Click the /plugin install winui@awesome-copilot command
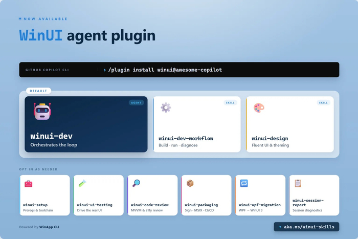358x239 pixels. (x=165, y=70)
